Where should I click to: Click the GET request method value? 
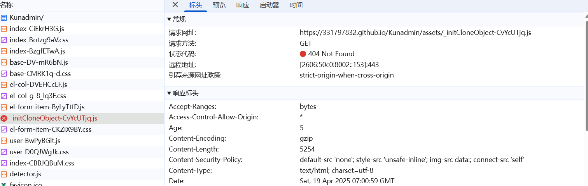pyautogui.click(x=306, y=43)
